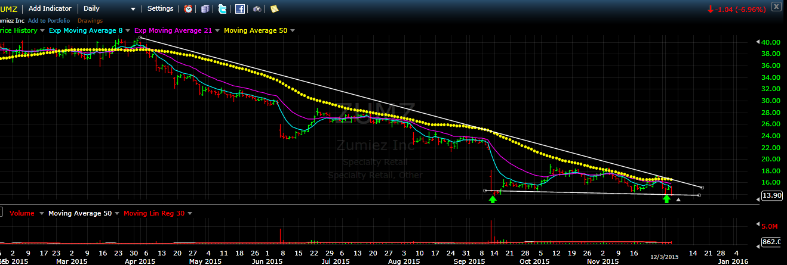Select the red Volume indicator label
This screenshot has width=787, height=265.
[x=22, y=213]
